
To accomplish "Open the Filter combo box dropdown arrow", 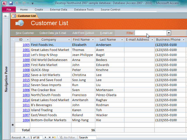I will [x=169, y=33].
